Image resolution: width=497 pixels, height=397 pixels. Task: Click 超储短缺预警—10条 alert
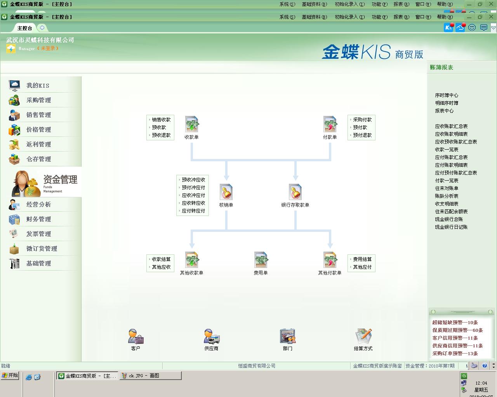[x=455, y=323]
